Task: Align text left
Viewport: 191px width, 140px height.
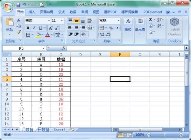Action: [70, 27]
